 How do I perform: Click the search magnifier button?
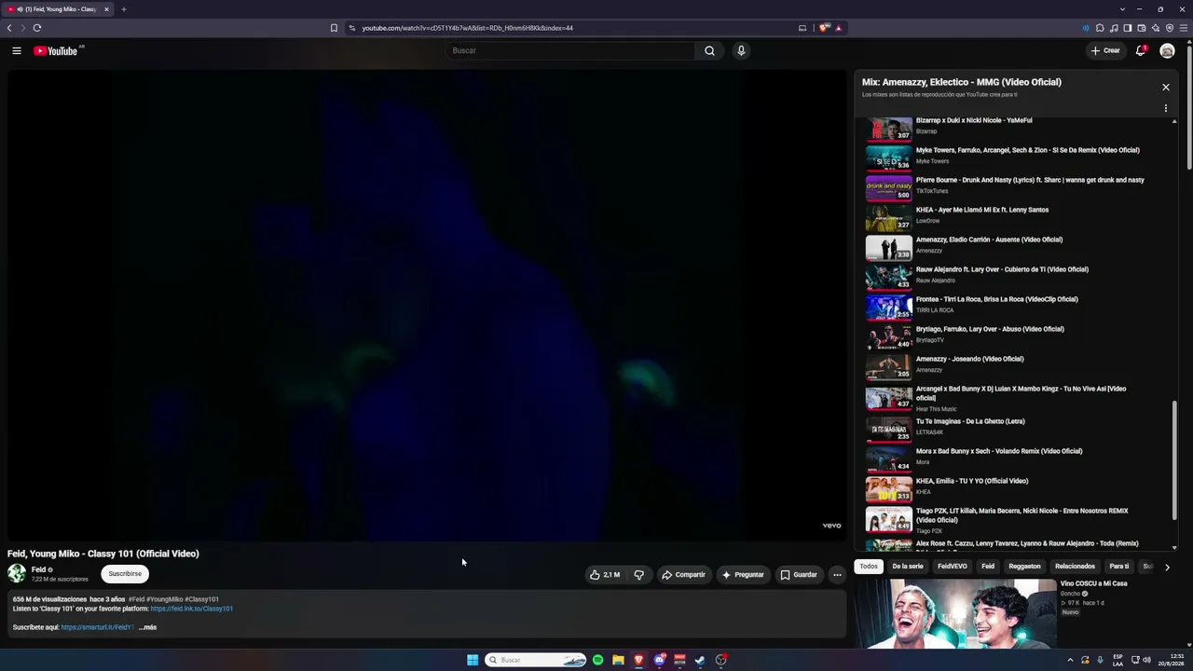pyautogui.click(x=709, y=50)
